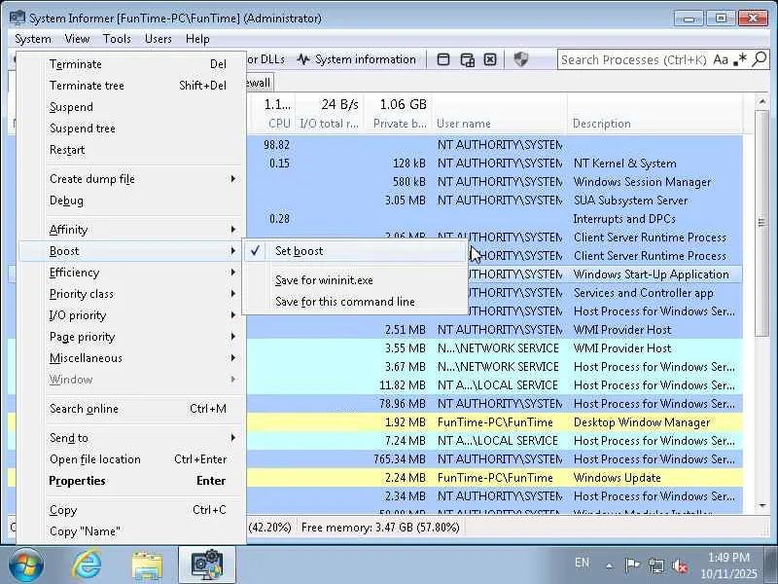
Task: Open Windows Explorer from the taskbar
Action: click(147, 566)
